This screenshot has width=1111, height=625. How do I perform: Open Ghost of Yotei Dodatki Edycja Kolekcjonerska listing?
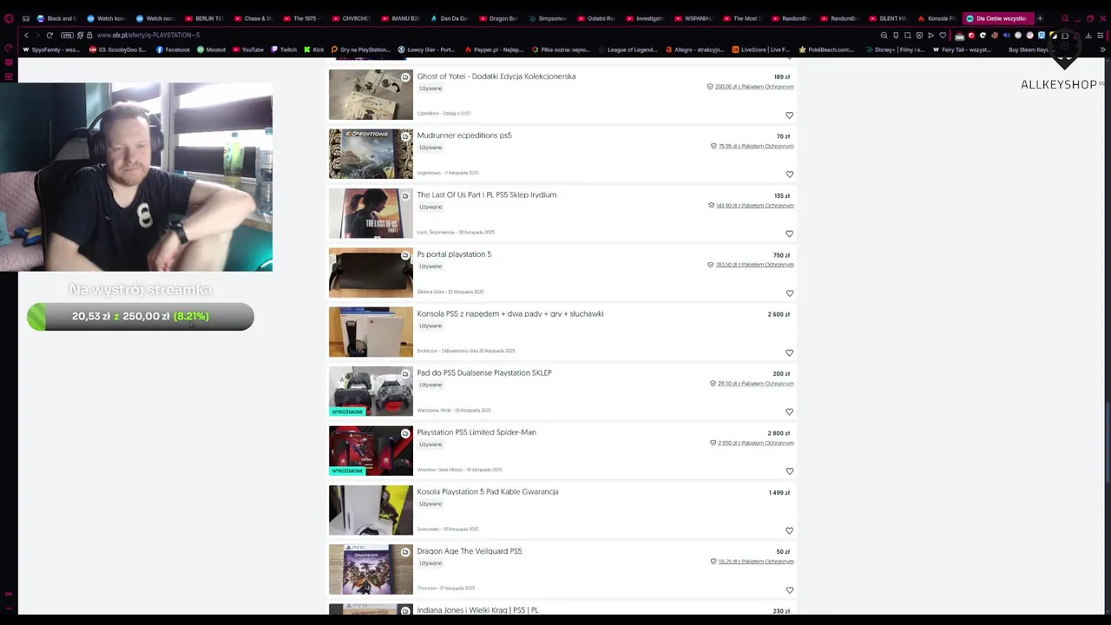click(496, 76)
